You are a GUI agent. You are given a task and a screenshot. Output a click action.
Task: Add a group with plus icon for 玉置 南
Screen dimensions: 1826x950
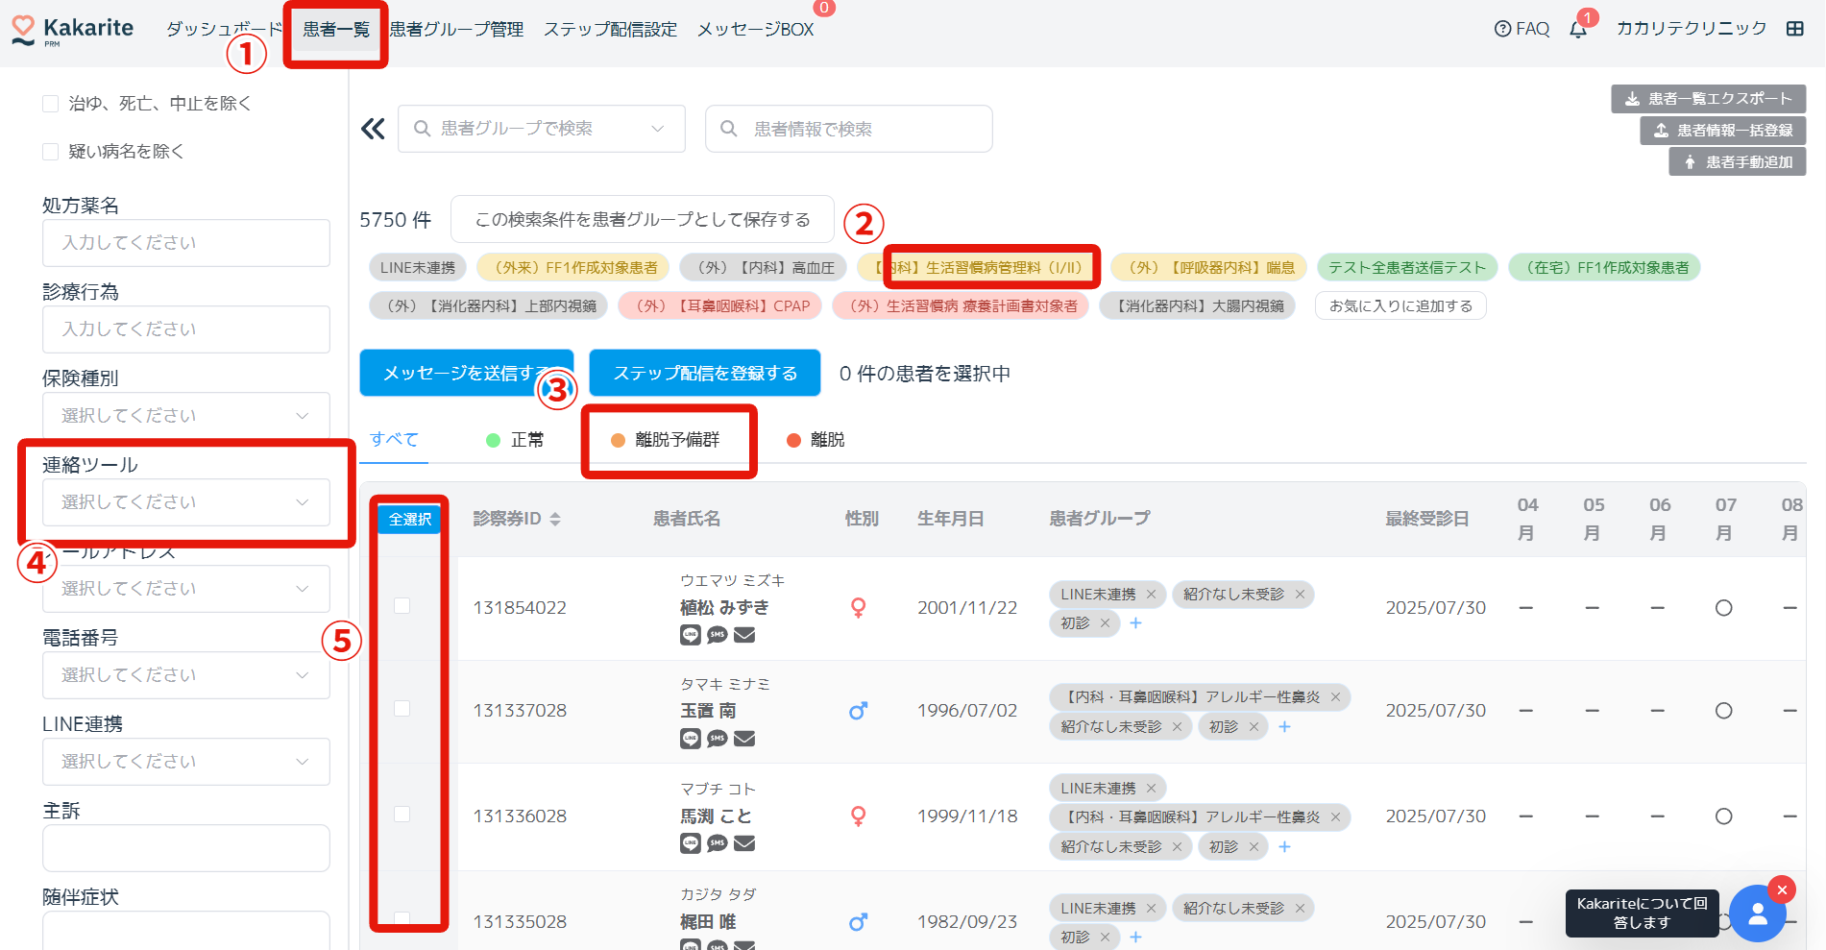(1284, 727)
